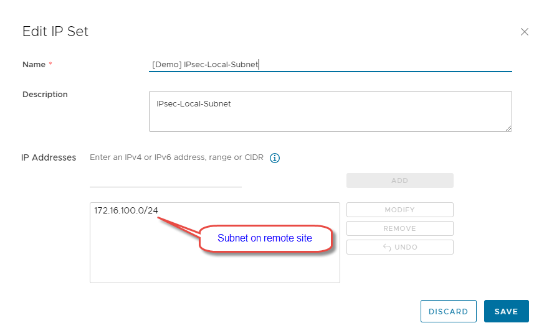The image size is (534, 328).
Task: Discard changes with the DISCARD button
Action: coord(448,311)
